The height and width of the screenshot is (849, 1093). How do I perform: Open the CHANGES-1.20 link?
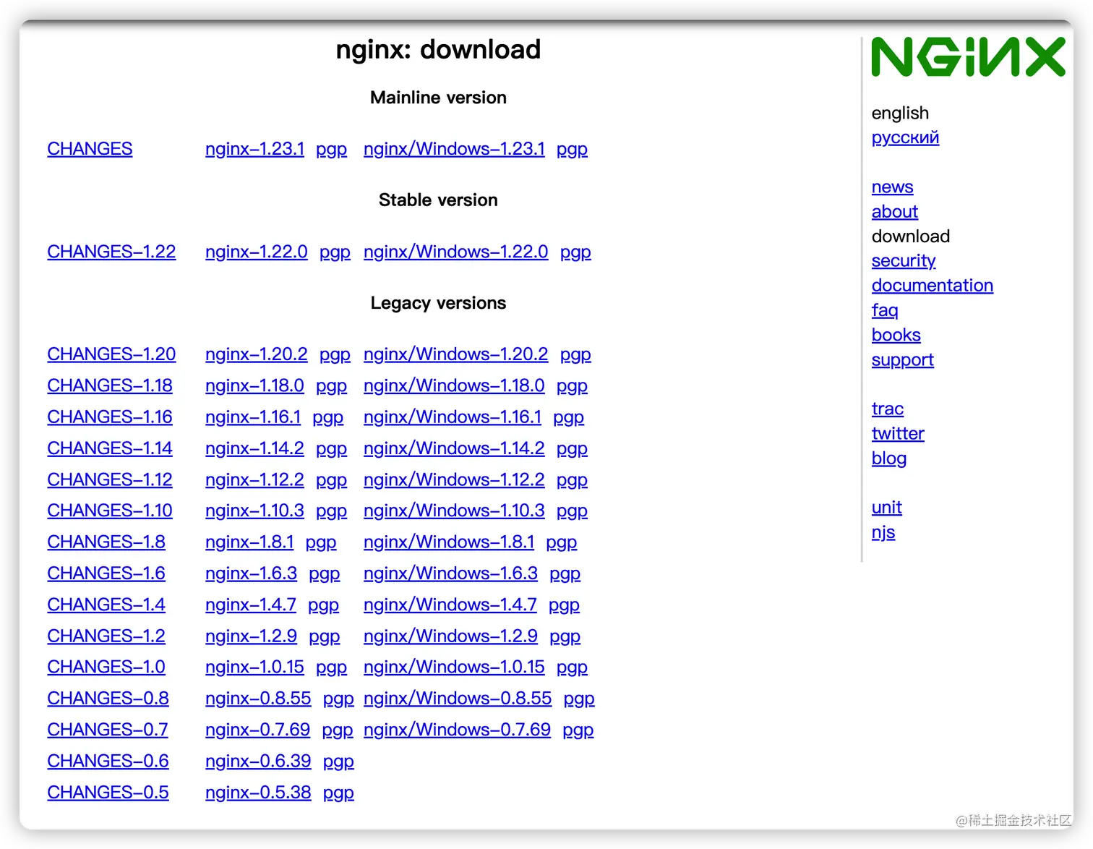[x=111, y=354]
